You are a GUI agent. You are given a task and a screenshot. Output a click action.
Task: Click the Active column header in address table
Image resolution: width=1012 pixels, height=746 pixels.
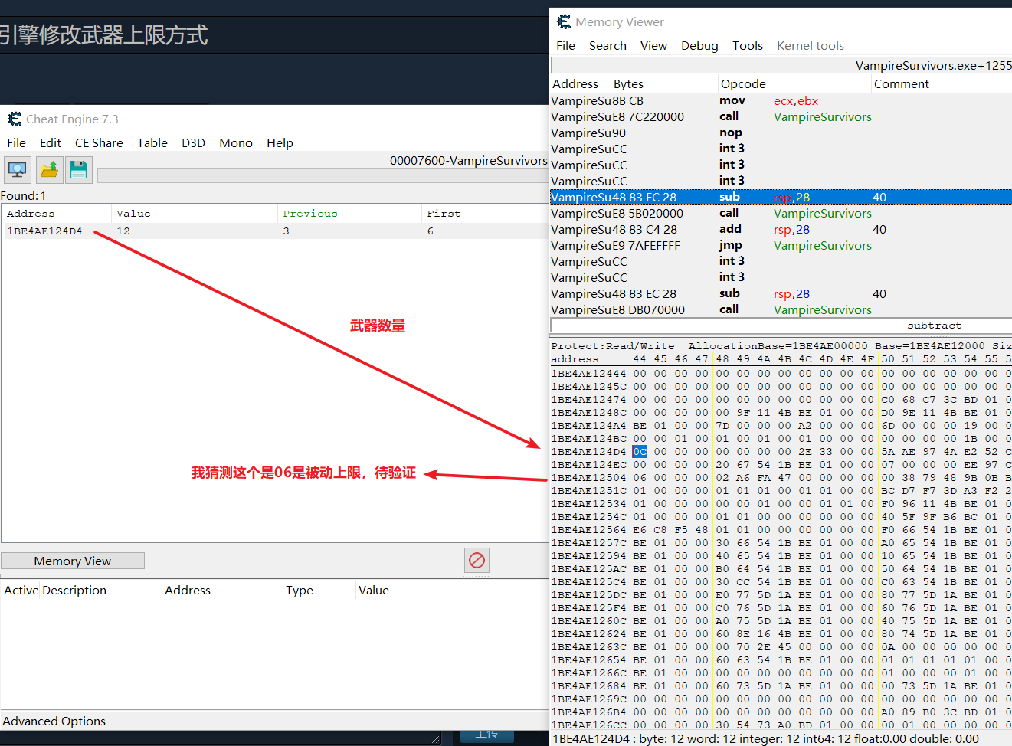coord(21,590)
